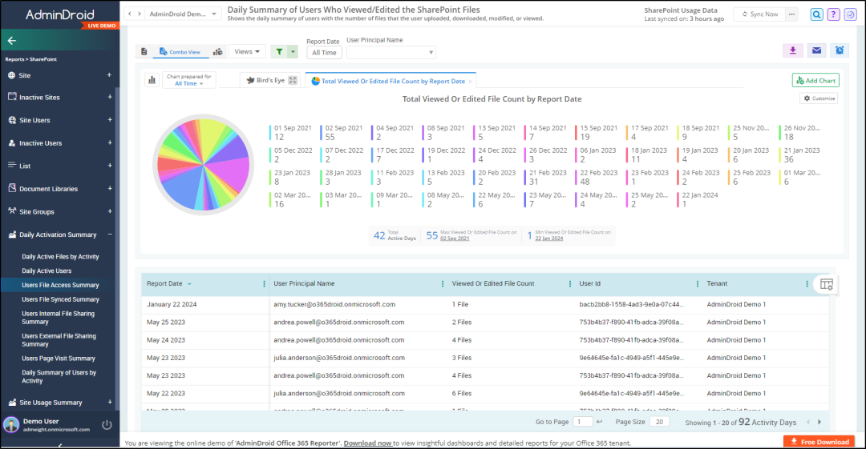Click the bar chart icon left of 'Chart prepared for'

(152, 80)
